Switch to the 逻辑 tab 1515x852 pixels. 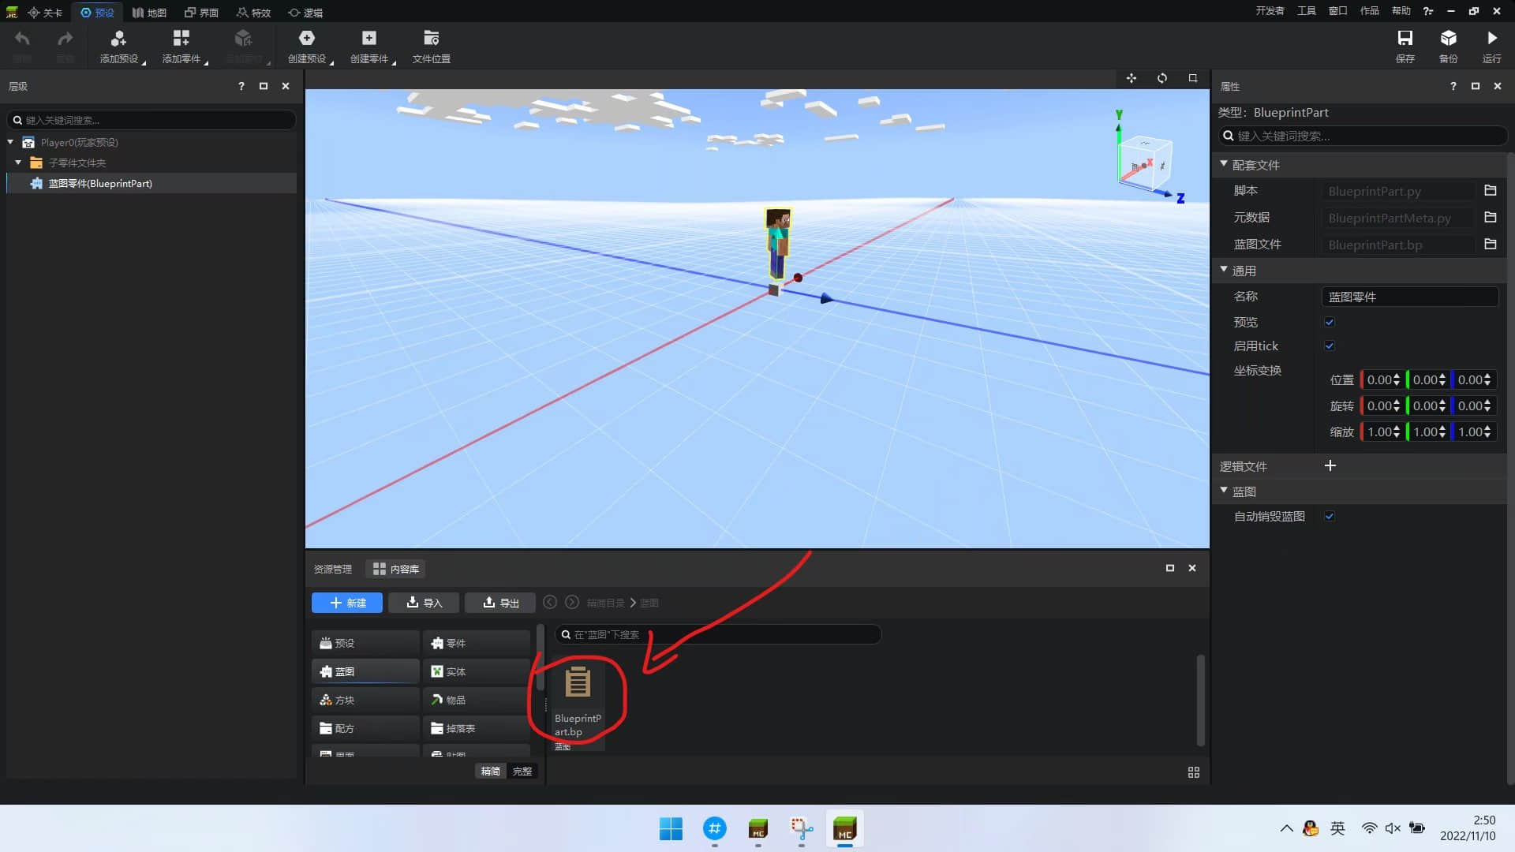[305, 13]
